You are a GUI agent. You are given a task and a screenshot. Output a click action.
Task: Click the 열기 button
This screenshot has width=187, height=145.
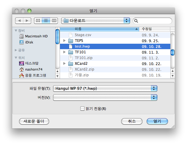pyautogui.click(x=157, y=121)
